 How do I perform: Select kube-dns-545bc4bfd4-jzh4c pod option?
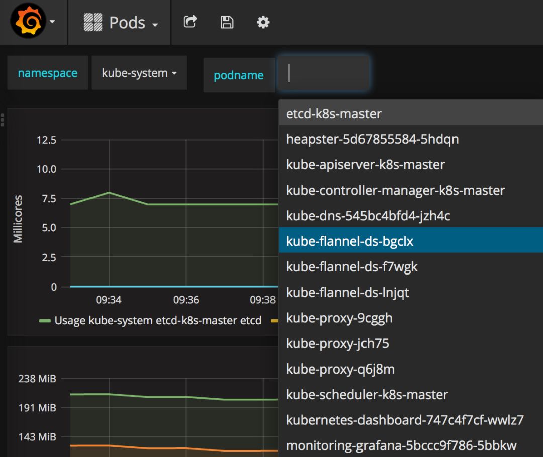(x=411, y=216)
